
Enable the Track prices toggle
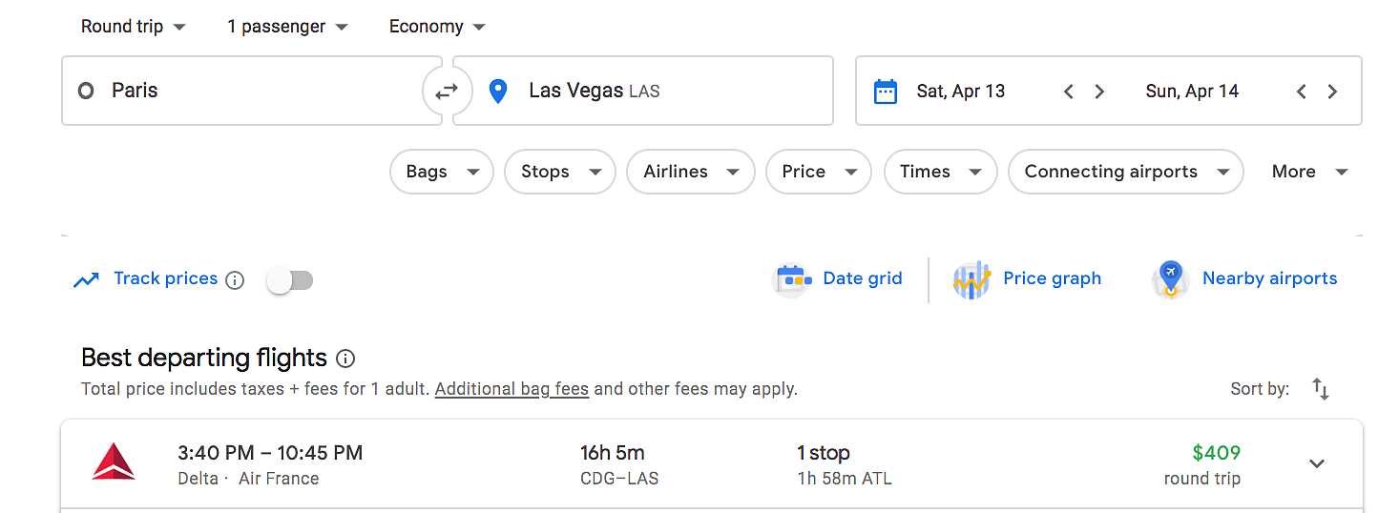pos(290,280)
